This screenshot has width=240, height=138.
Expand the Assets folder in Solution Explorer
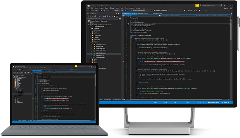pos(90,32)
